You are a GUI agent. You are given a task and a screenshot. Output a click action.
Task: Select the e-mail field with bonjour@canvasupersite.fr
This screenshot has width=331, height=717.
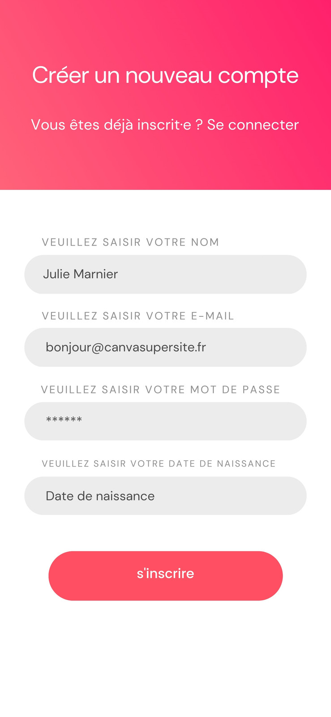click(x=165, y=347)
